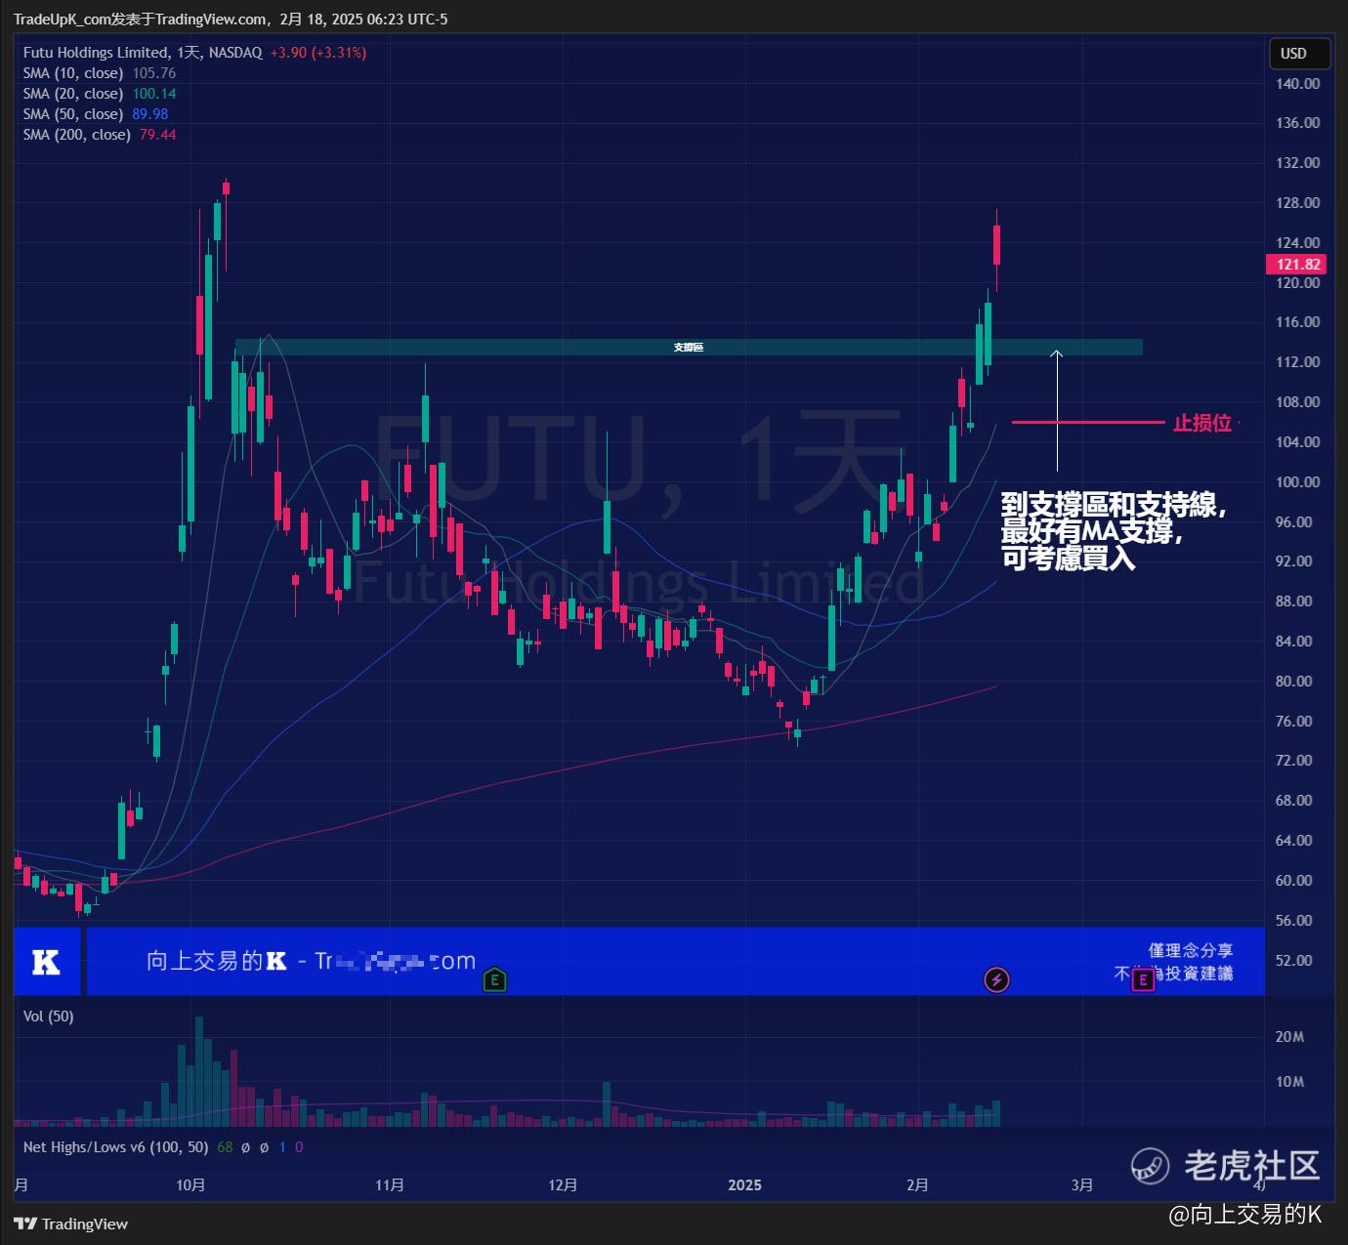The height and width of the screenshot is (1245, 1348).
Task: Click the 支撐區 support zone label
Action: pyautogui.click(x=689, y=348)
